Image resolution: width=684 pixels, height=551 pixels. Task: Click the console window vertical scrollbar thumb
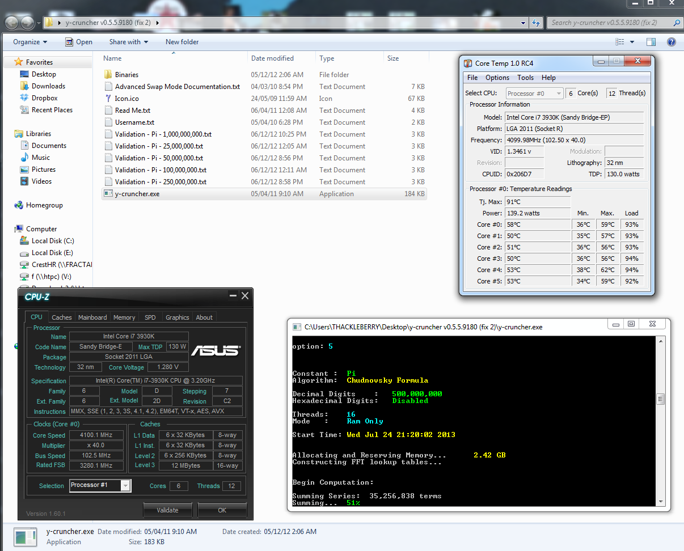pos(660,399)
